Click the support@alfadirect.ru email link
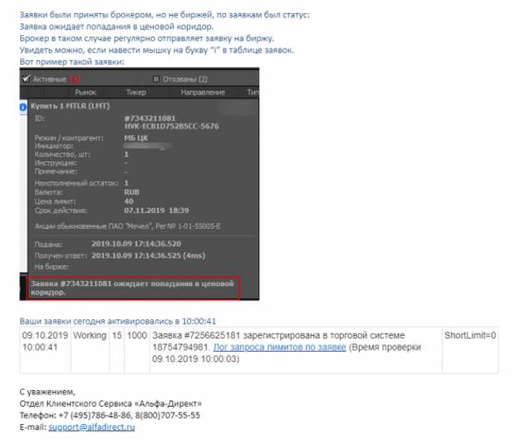The image size is (515, 445). coord(96,427)
